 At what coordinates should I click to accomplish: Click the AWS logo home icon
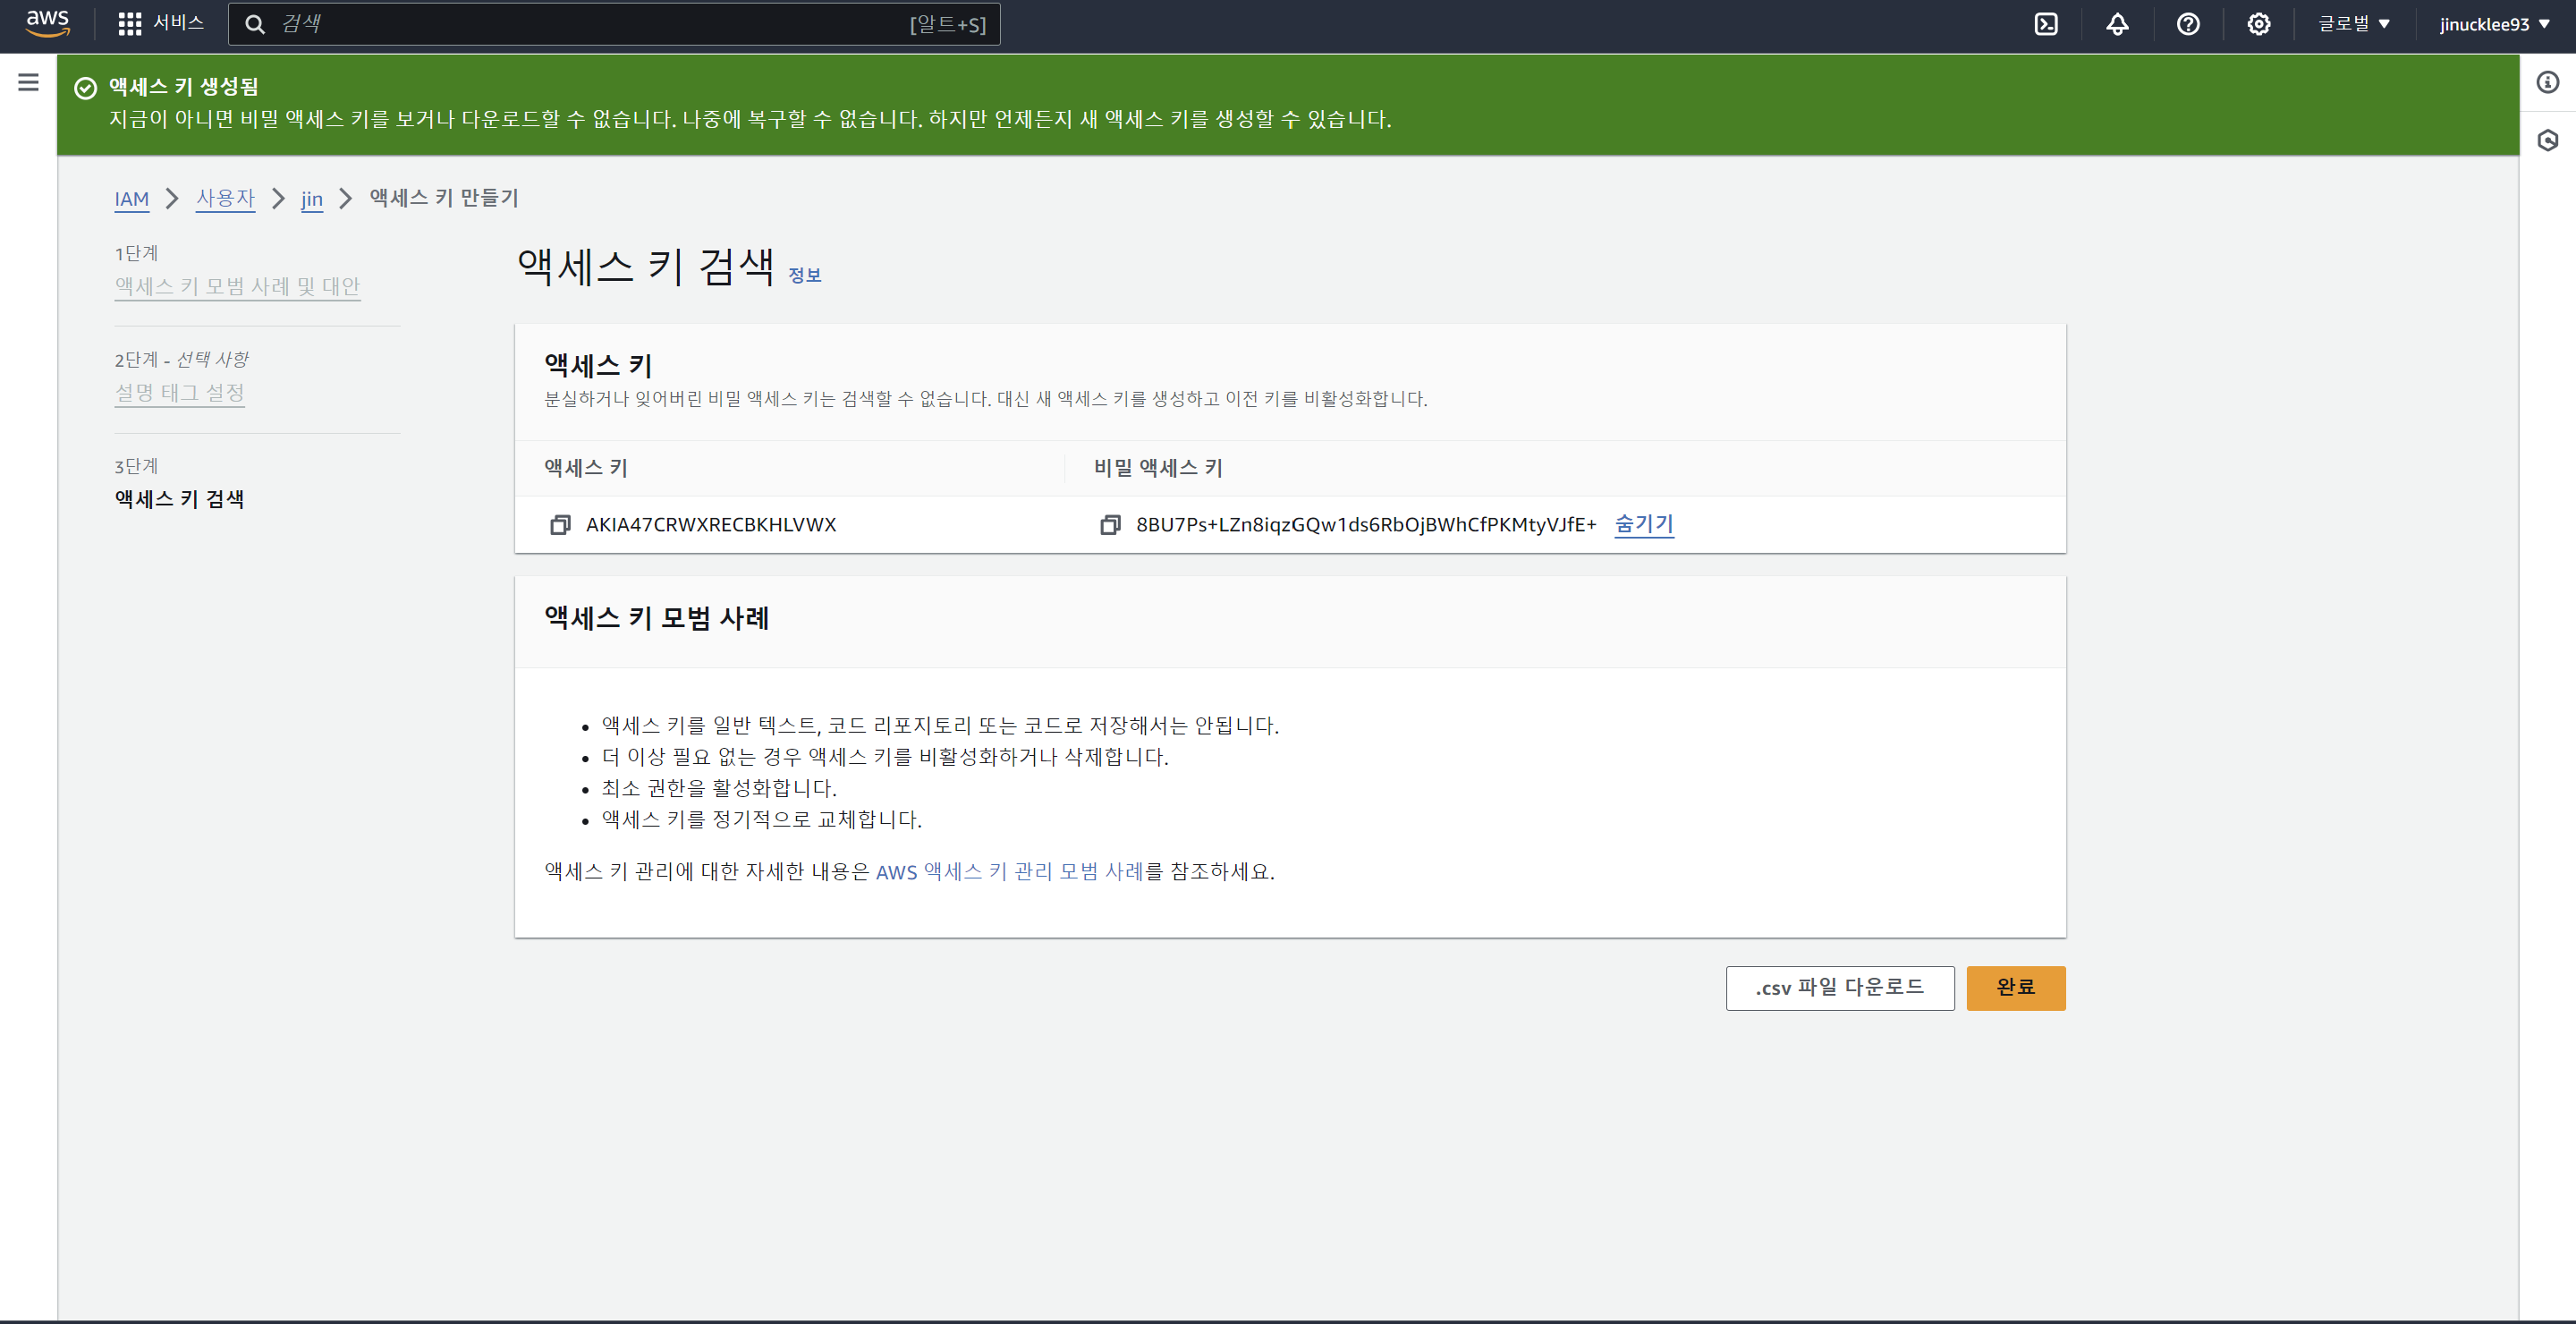click(x=47, y=24)
